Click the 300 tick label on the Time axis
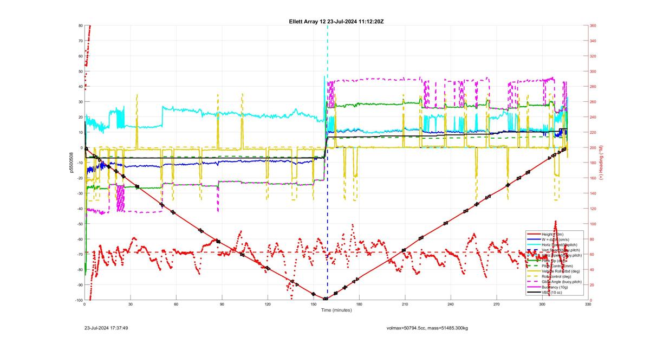The image size is (650, 337). pos(542,305)
